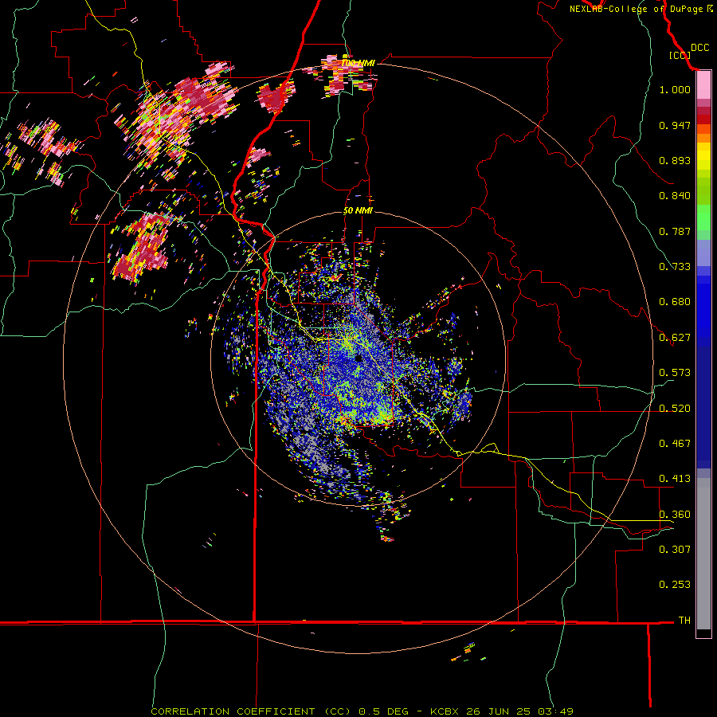Select the 0.520 legend value
Viewport: 717px width, 717px height.
675,409
